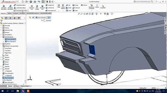Open Reference Geometry

(92, 6)
